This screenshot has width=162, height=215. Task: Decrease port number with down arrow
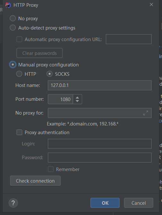77,101
